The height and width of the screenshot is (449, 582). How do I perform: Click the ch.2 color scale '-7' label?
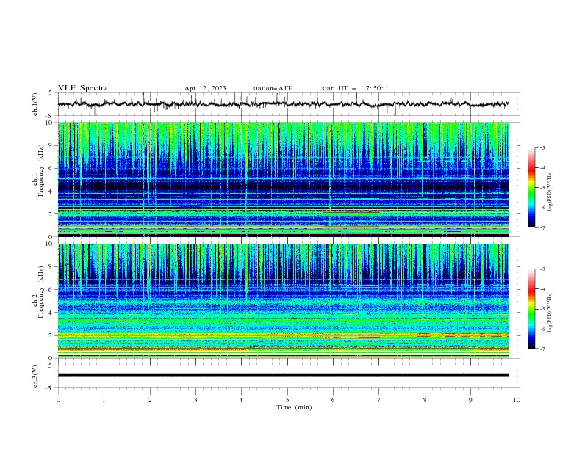point(542,349)
